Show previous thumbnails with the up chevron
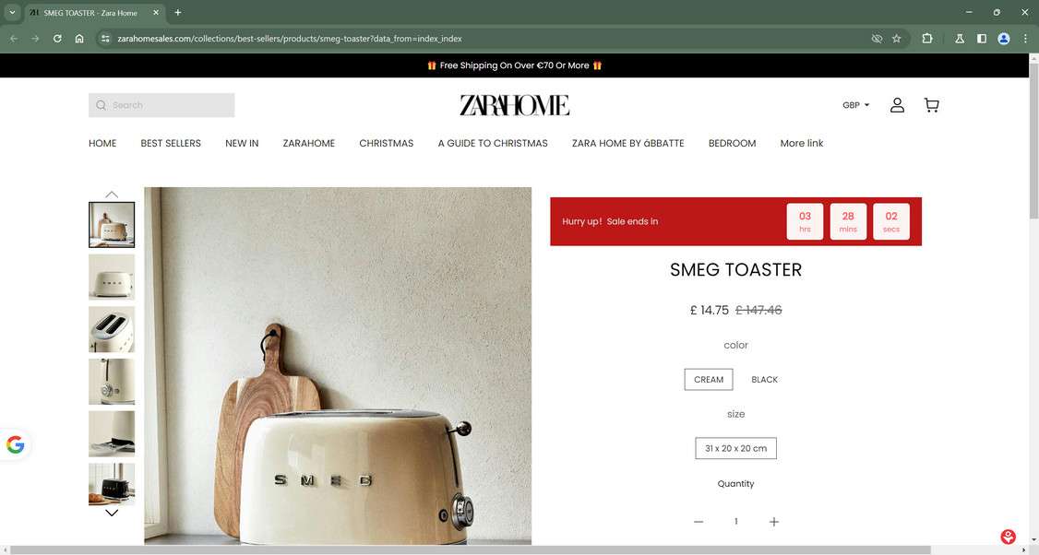1039x555 pixels. click(x=112, y=194)
